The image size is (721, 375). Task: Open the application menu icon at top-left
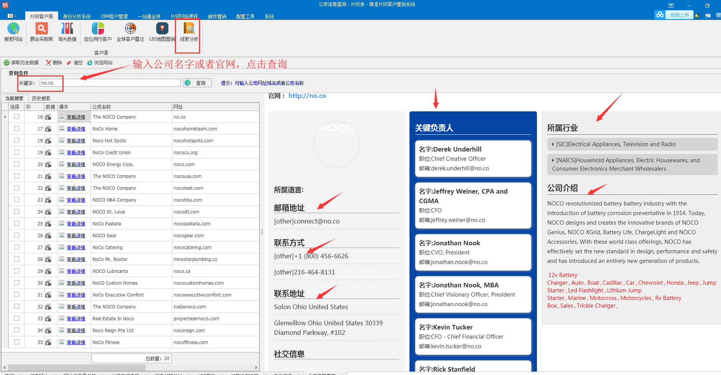coord(12,16)
